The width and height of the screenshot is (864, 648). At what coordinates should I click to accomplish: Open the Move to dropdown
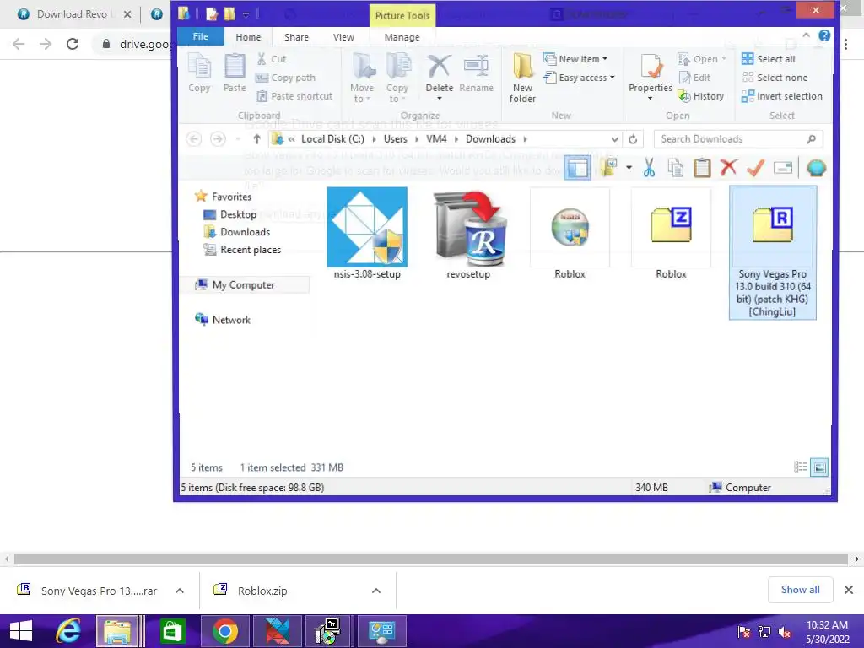(362, 78)
